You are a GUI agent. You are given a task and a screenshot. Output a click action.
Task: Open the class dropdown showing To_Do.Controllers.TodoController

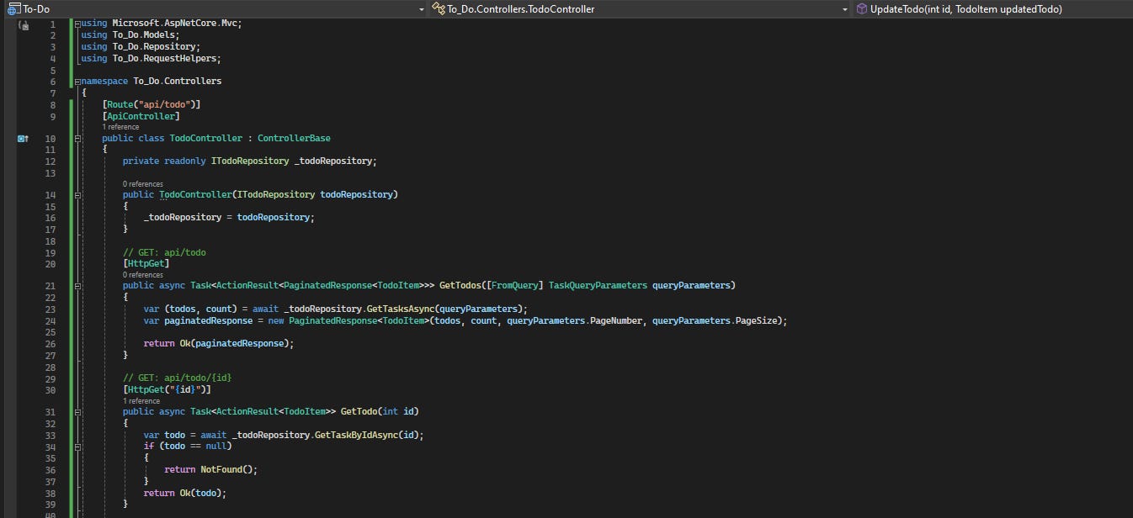point(846,9)
